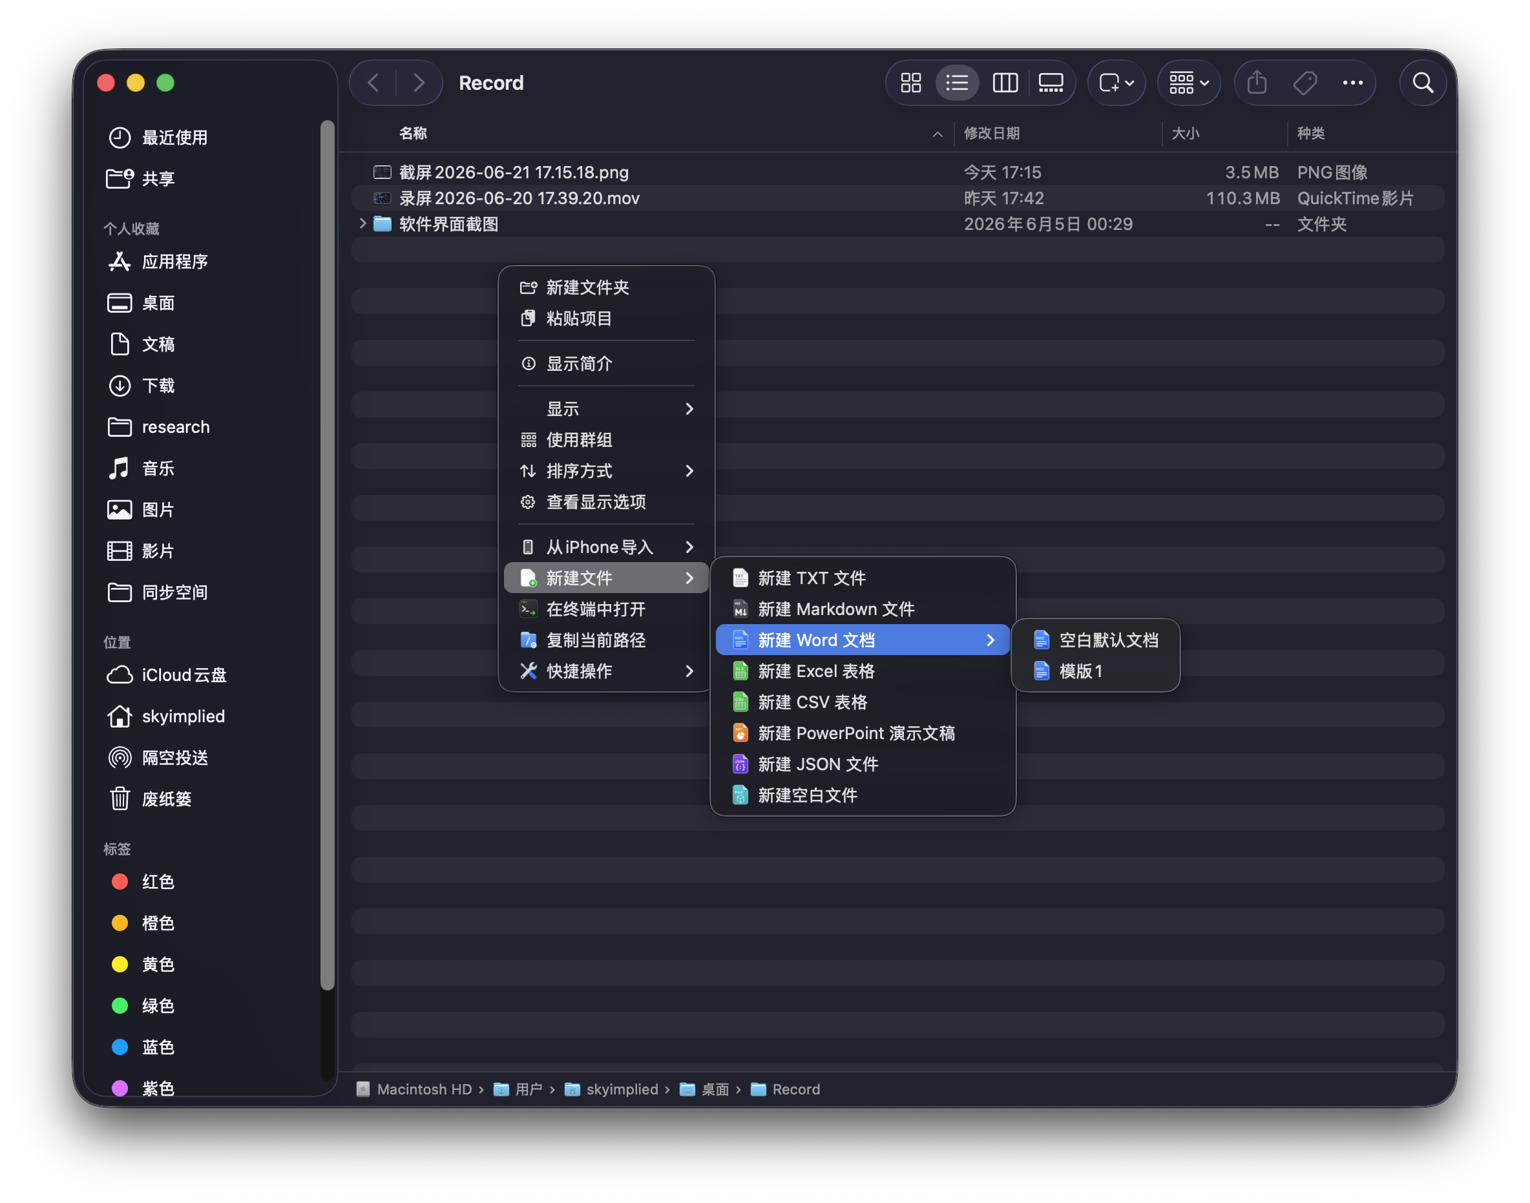Open 最近使用 in the sidebar
Viewport: 1530px width, 1203px height.
158,138
